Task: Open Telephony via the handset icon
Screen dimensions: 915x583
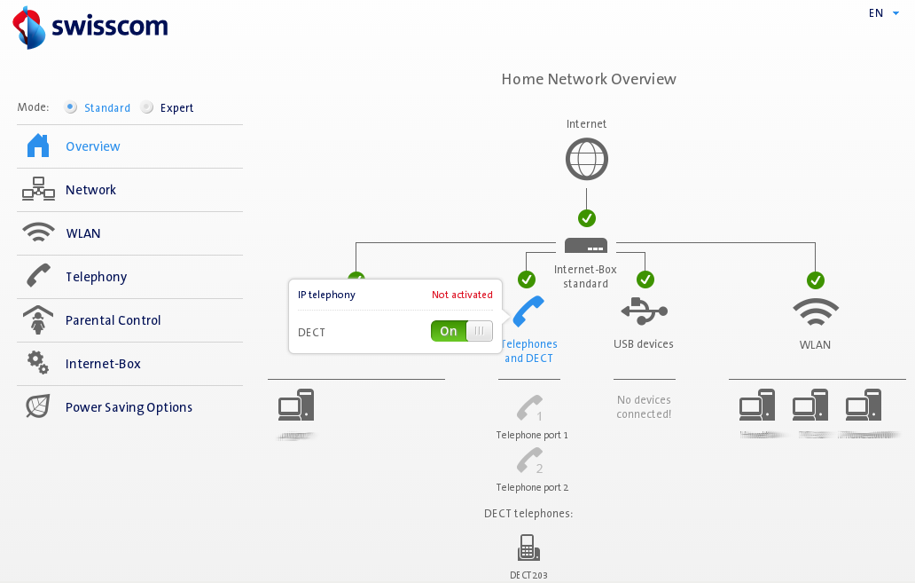Action: [37, 275]
